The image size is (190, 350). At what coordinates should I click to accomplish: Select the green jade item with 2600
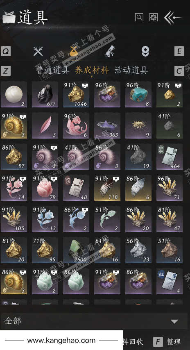76,250
